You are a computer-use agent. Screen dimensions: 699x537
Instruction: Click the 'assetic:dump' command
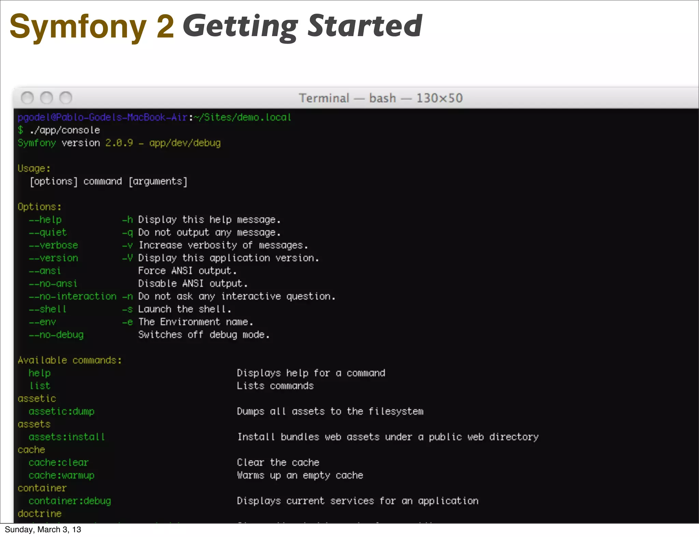pyautogui.click(x=61, y=411)
